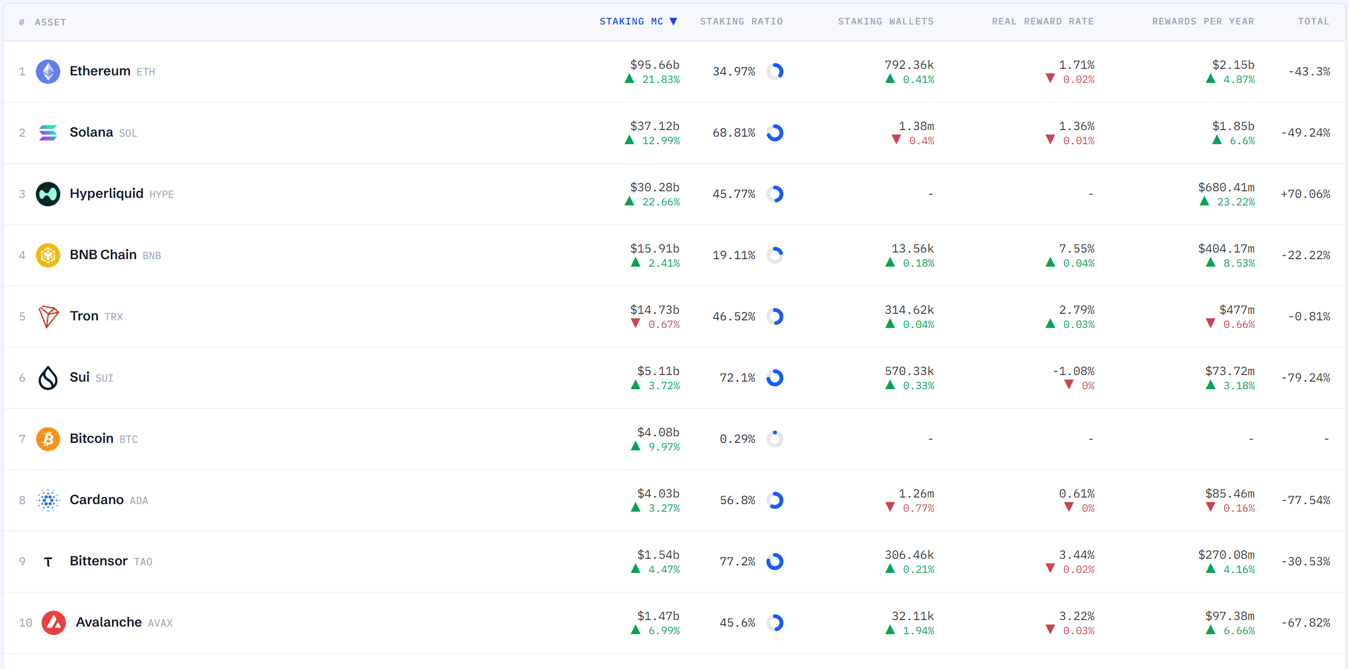Click the Tron logo icon

[48, 317]
